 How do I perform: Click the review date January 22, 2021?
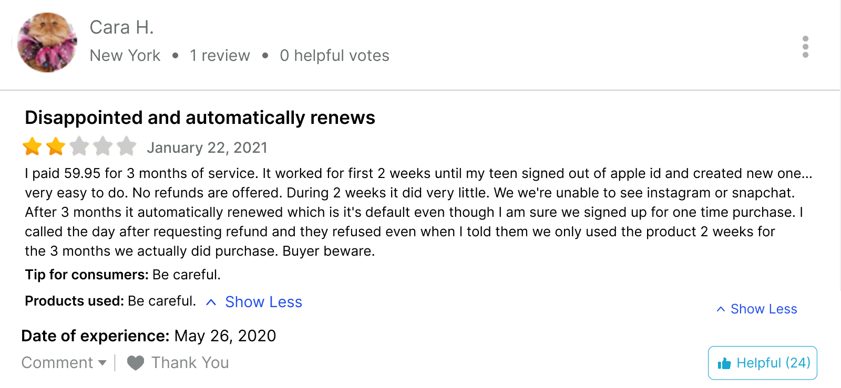(x=207, y=148)
